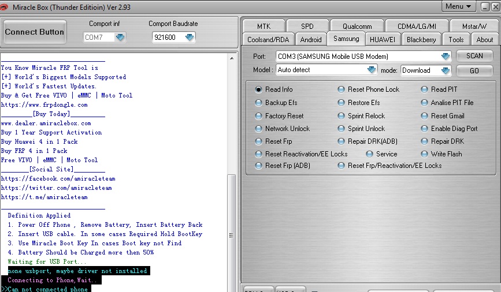Click 'none usbport, maybe driver not installed' message
Viewport: 501px width, 292px height.
click(x=77, y=271)
